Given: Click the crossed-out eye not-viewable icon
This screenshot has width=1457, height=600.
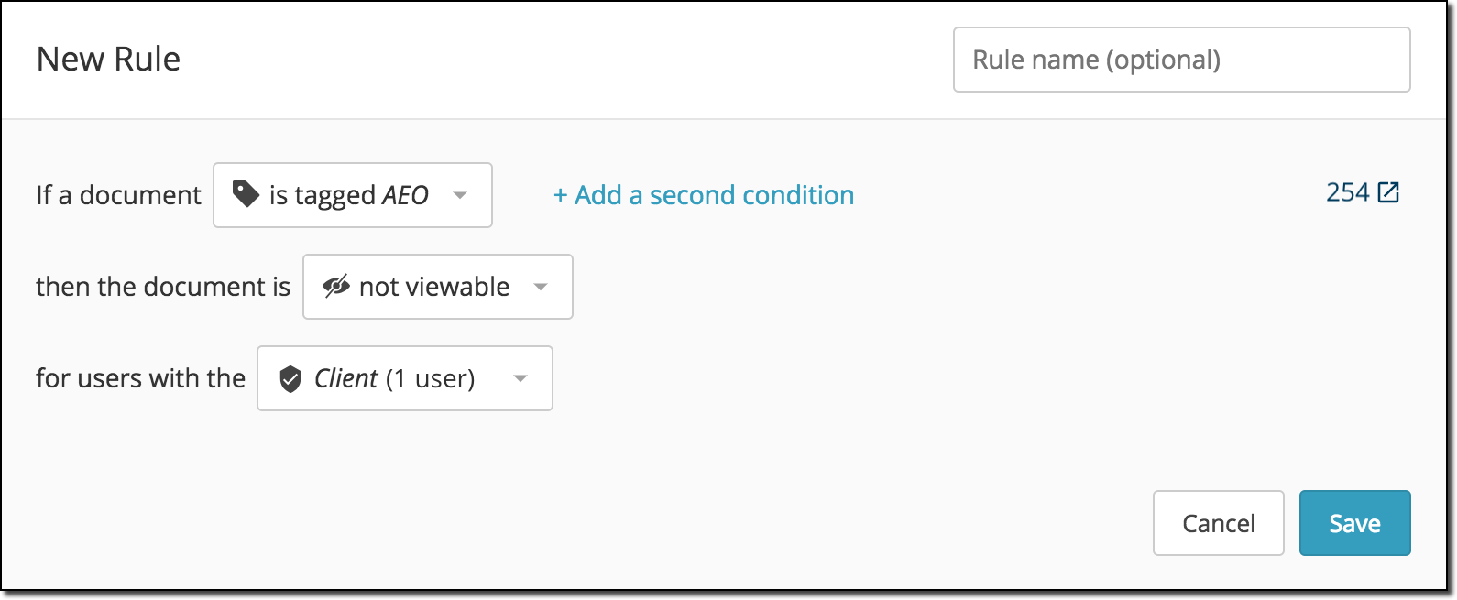Looking at the screenshot, I should [x=336, y=287].
